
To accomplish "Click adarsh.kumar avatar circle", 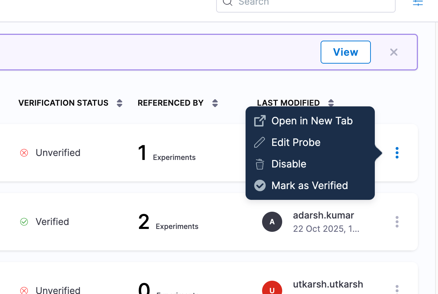I will tap(272, 222).
